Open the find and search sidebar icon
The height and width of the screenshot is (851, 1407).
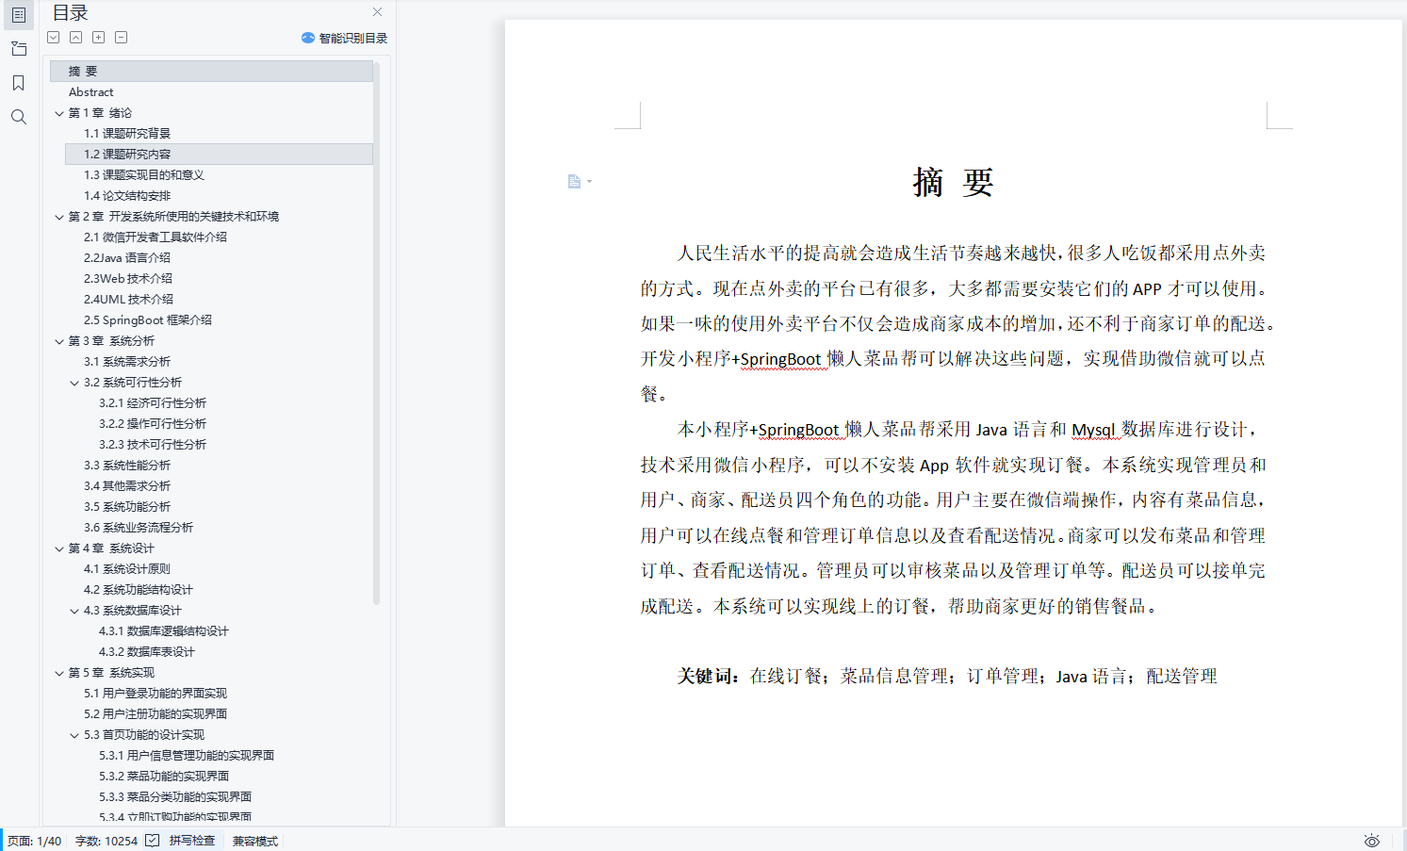coord(18,117)
